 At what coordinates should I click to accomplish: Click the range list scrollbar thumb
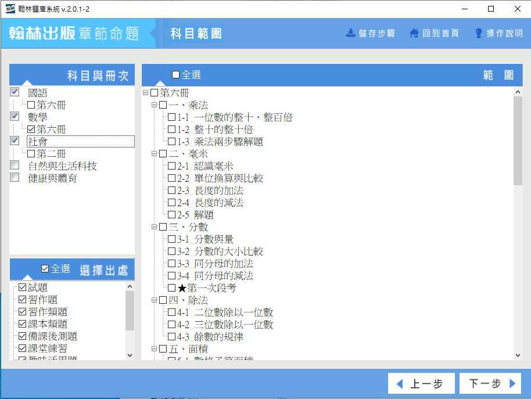point(518,141)
